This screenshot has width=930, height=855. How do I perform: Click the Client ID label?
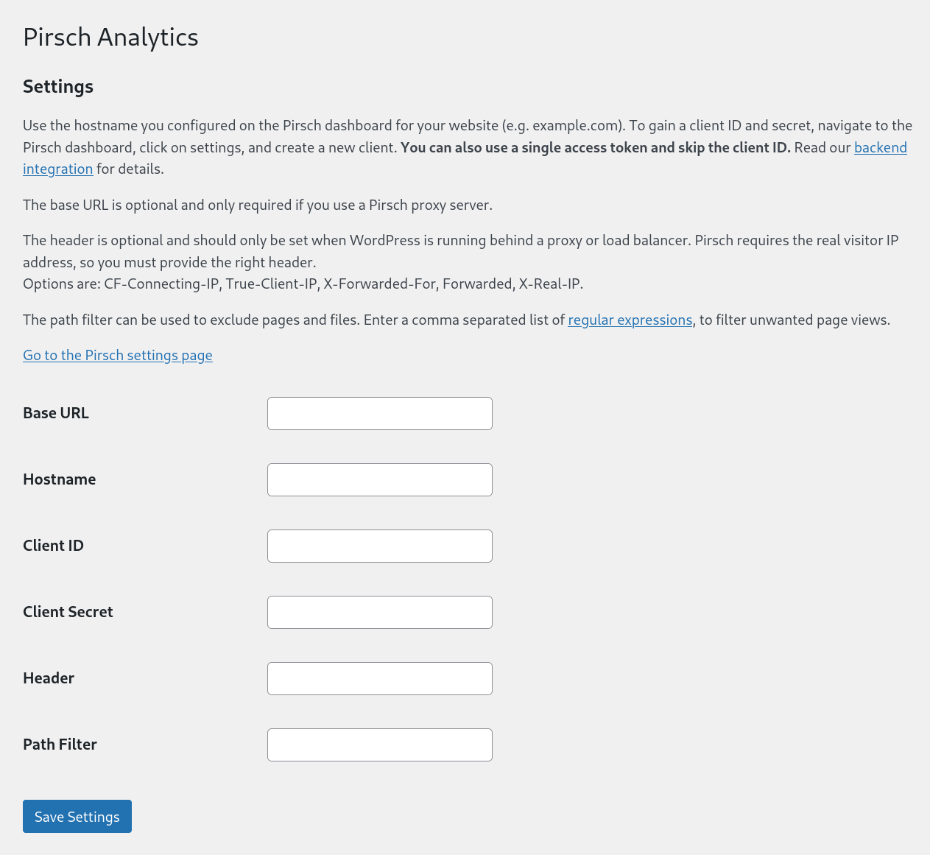53,545
